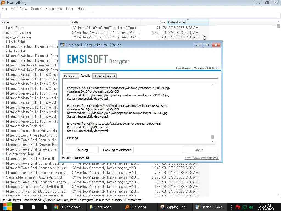Click the results log scroll down arrow

click(213, 142)
